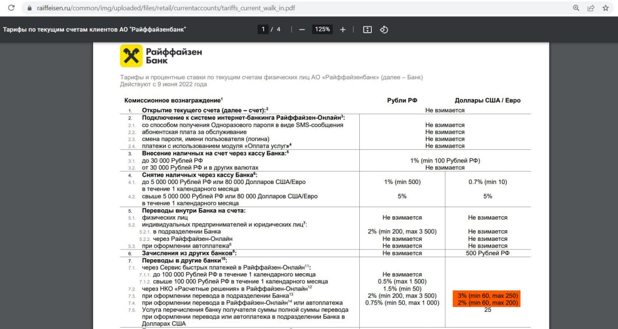Click value "0.5% (max 1 500)"
Viewport: 618px width, 329px height.
pos(402,281)
